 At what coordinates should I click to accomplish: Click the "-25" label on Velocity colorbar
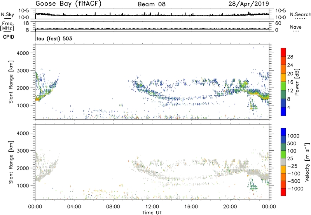click(x=292, y=166)
